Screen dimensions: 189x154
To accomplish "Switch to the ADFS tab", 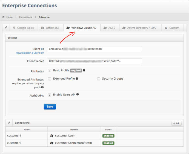I will coord(110,28).
